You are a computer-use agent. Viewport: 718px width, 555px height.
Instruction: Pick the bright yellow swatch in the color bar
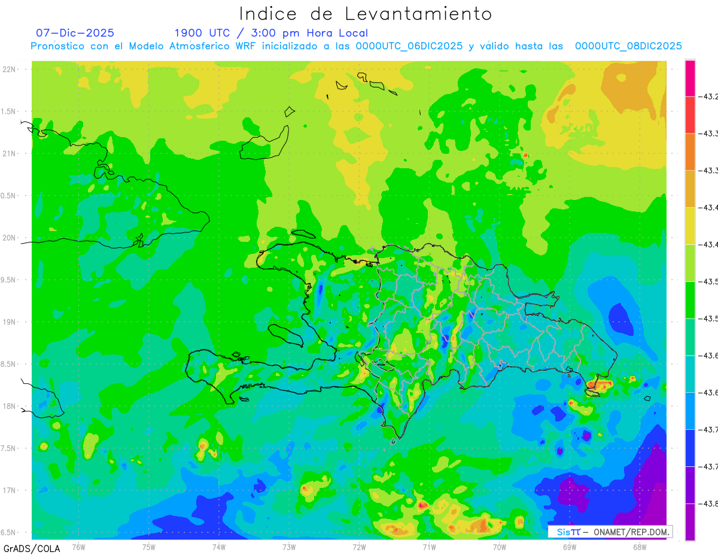[x=690, y=226]
